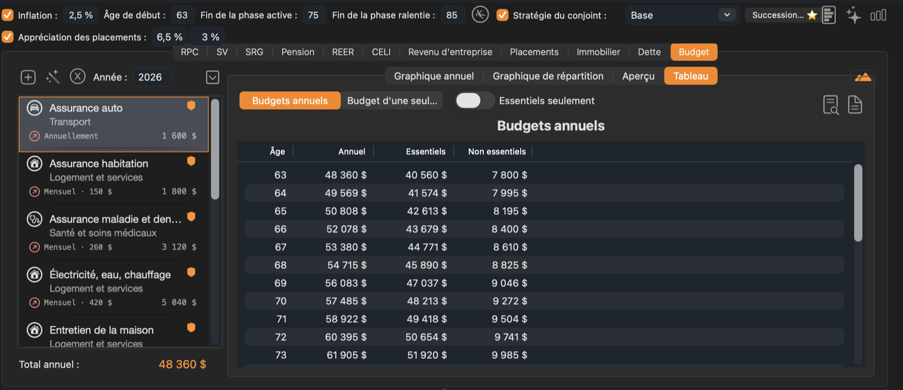The width and height of the screenshot is (903, 390).
Task: Click the Inflation 2,5 % field
Action: click(x=81, y=15)
